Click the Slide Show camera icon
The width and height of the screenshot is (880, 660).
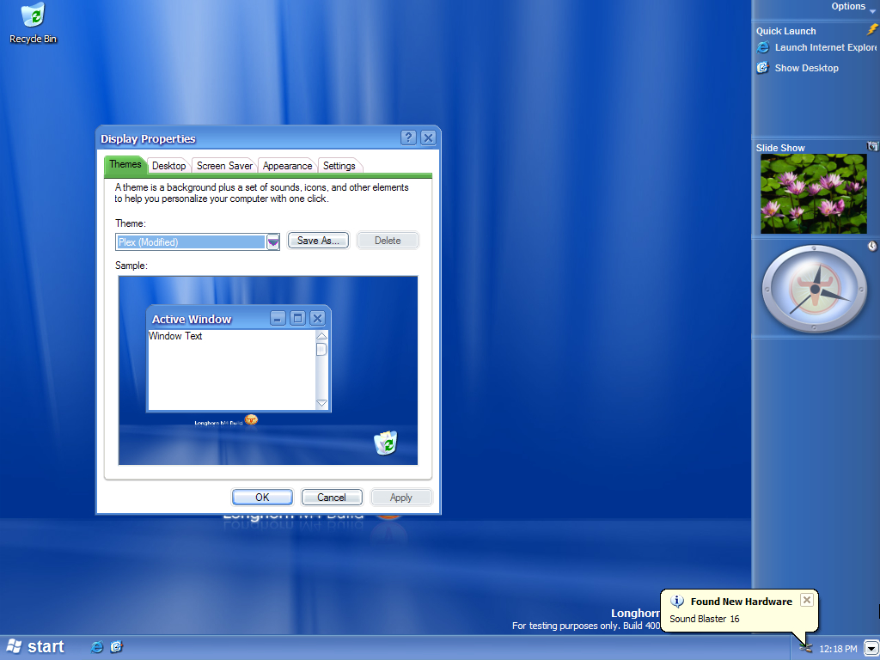873,146
